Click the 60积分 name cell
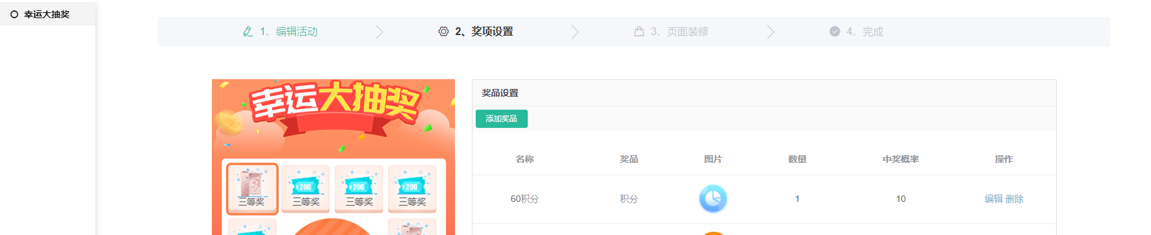 [524, 199]
